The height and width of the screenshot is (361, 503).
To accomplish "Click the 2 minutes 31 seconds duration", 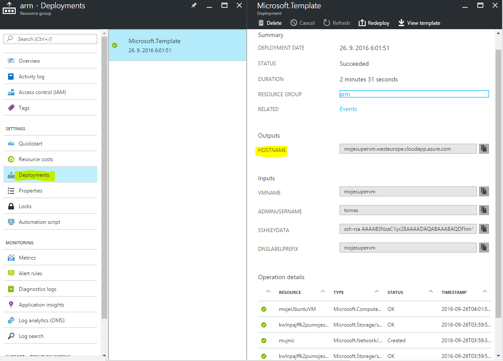I will click(x=369, y=79).
